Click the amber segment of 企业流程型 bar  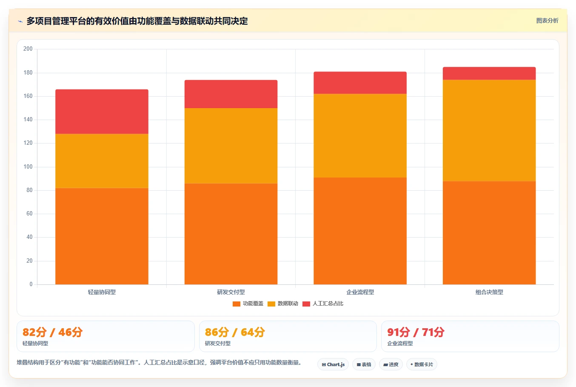(360, 136)
